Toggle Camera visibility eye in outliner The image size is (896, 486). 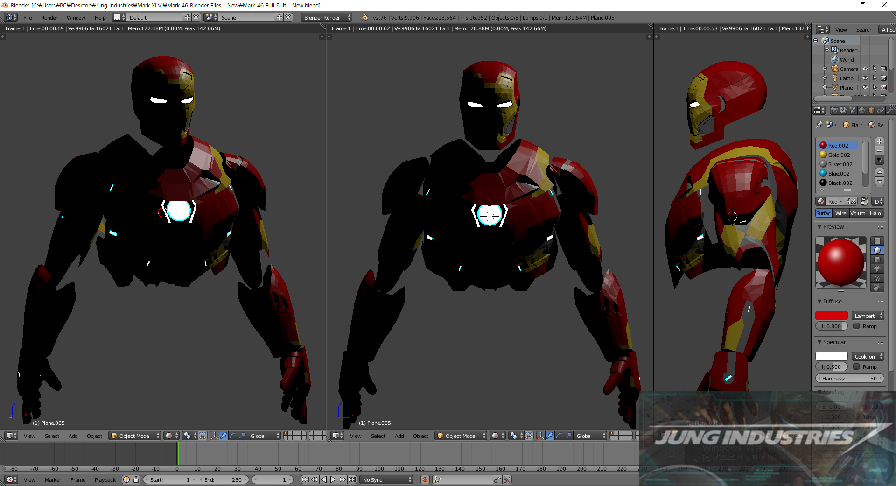tap(865, 69)
